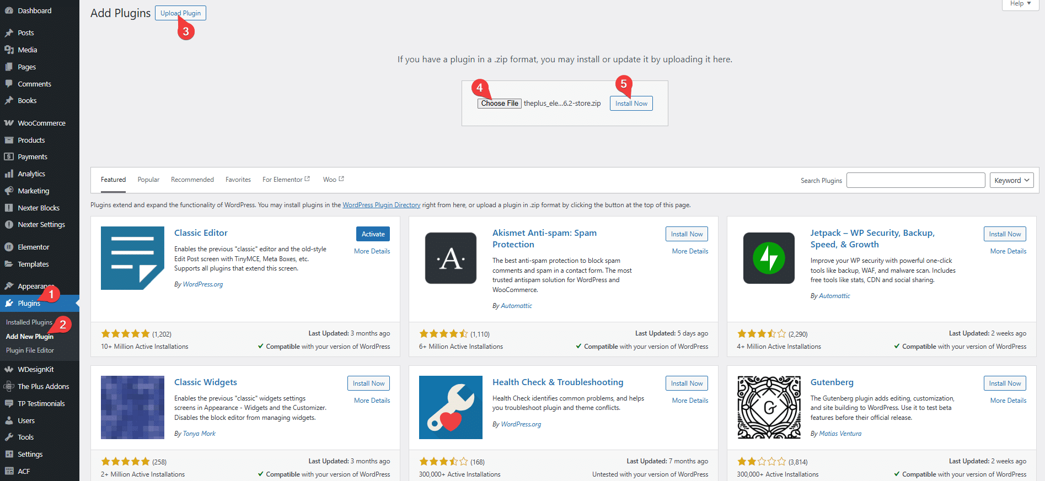Click the Gutenberg plugin logo icon

coord(769,407)
